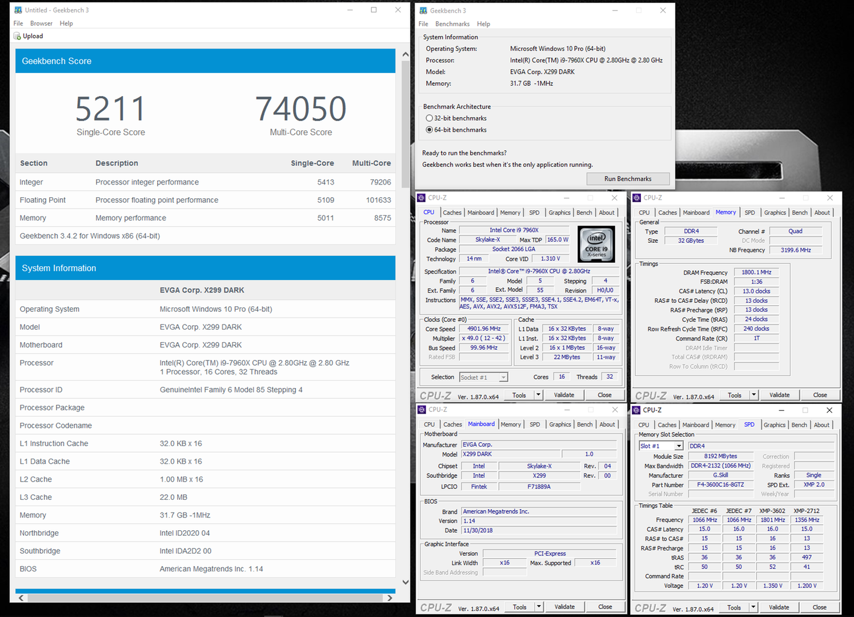Click Multiplier value x 49.0 (12 - 42)
The width and height of the screenshot is (854, 617).
(x=484, y=338)
